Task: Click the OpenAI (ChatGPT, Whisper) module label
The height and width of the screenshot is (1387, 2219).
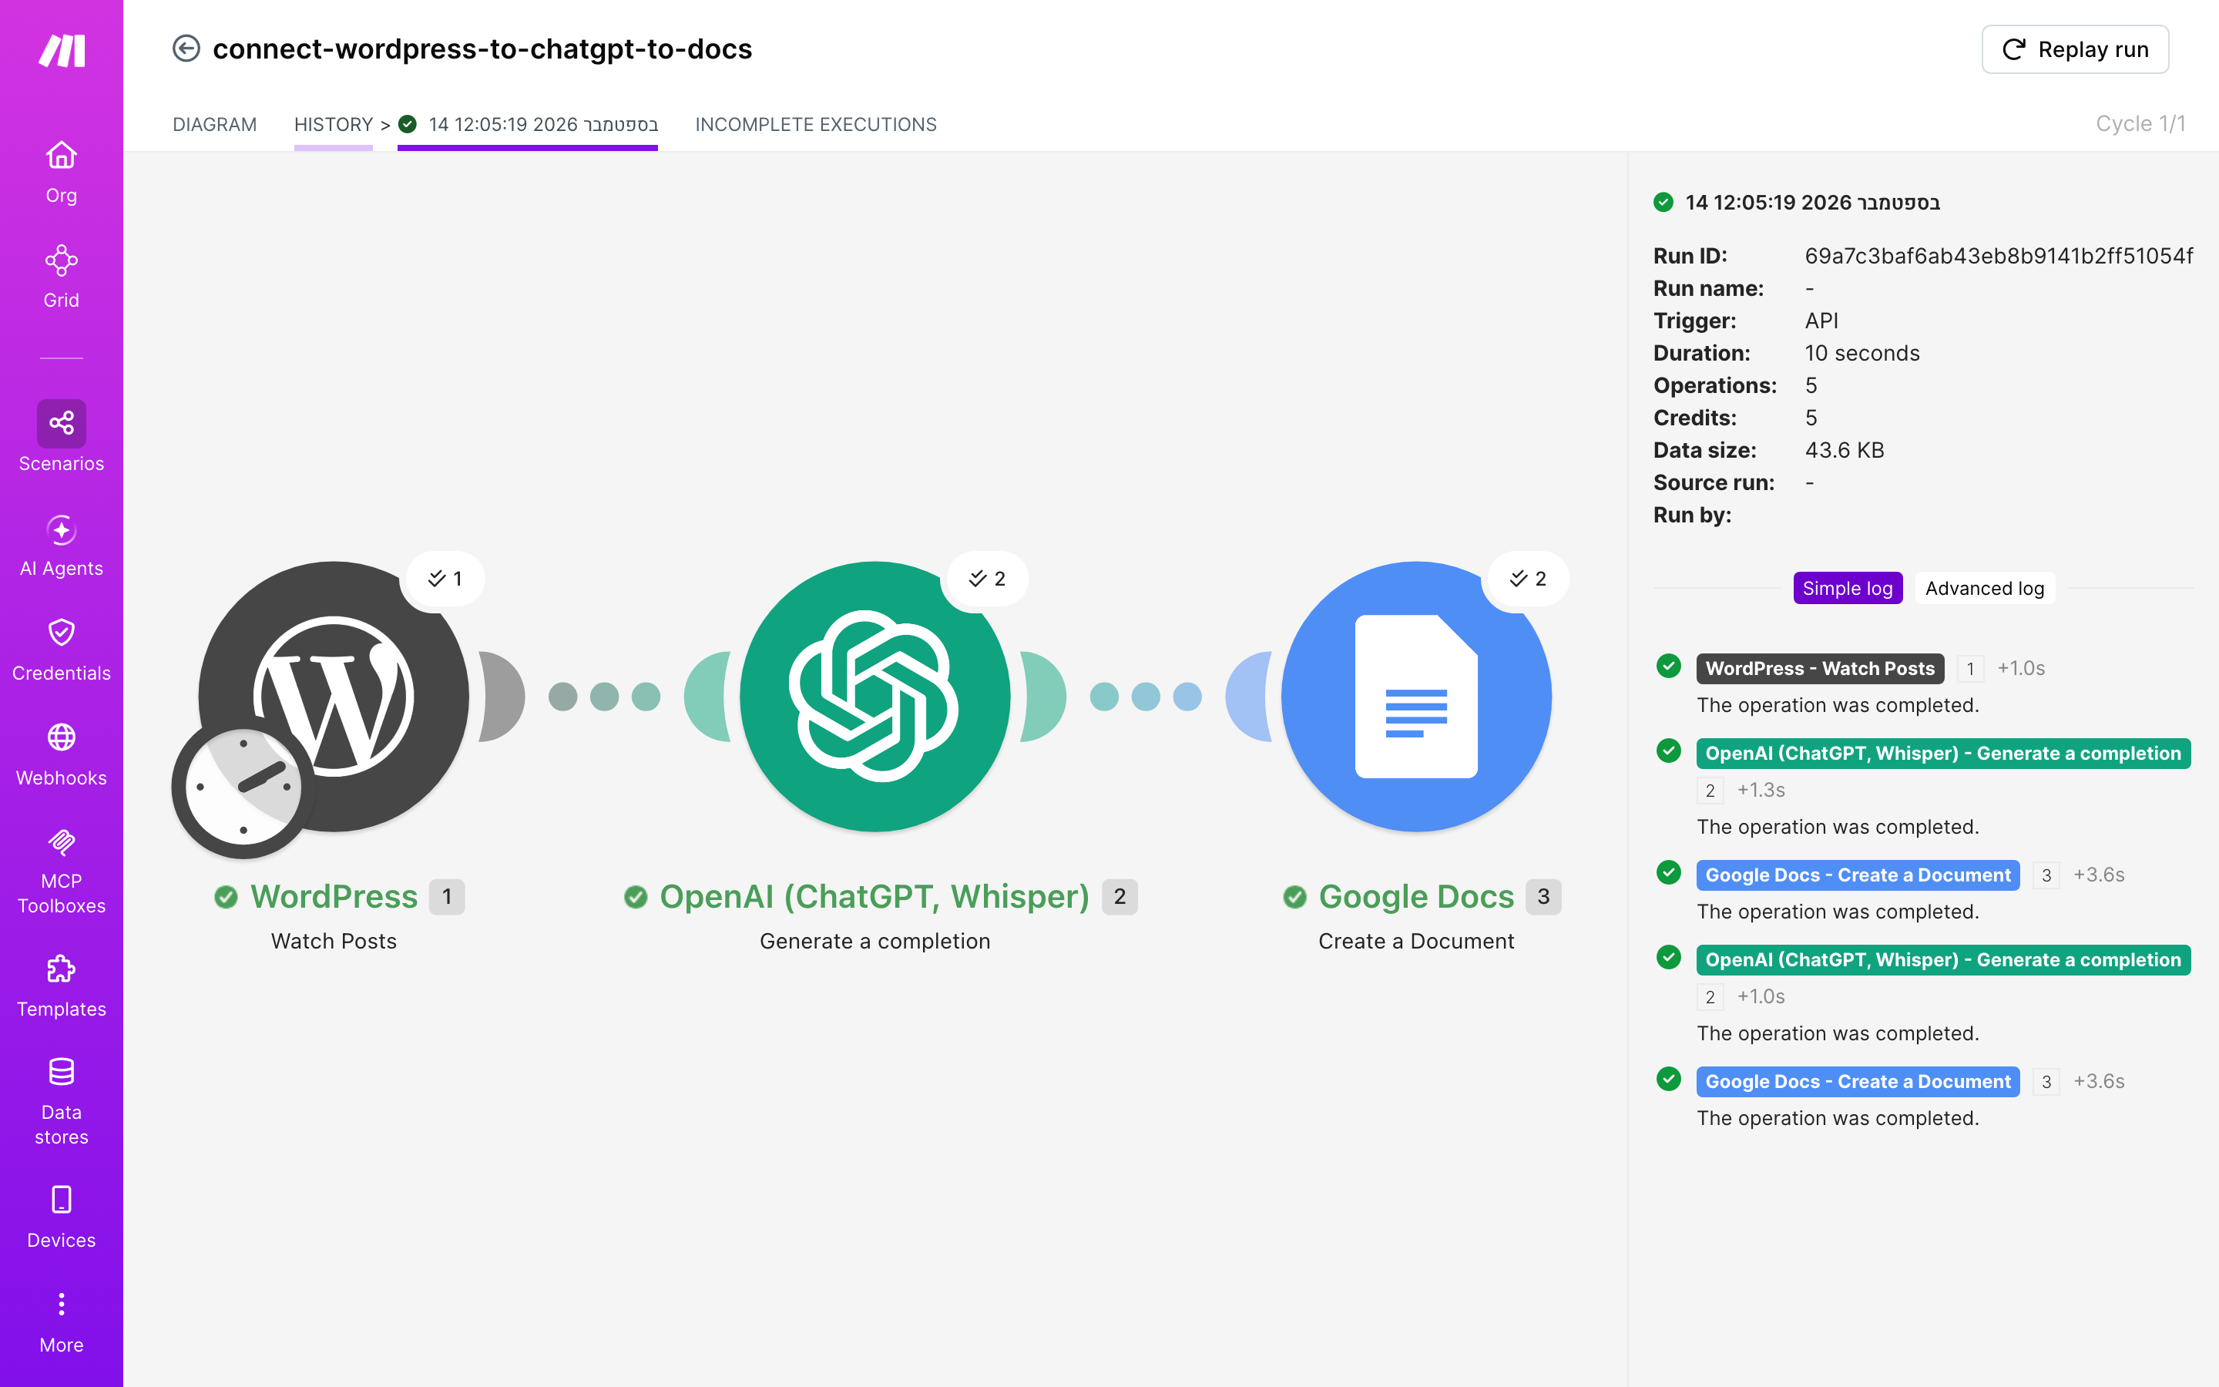Action: (x=875, y=896)
